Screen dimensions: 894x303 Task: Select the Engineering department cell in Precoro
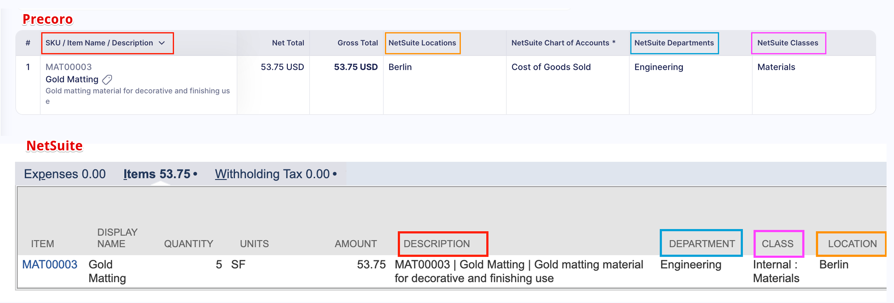click(x=658, y=67)
